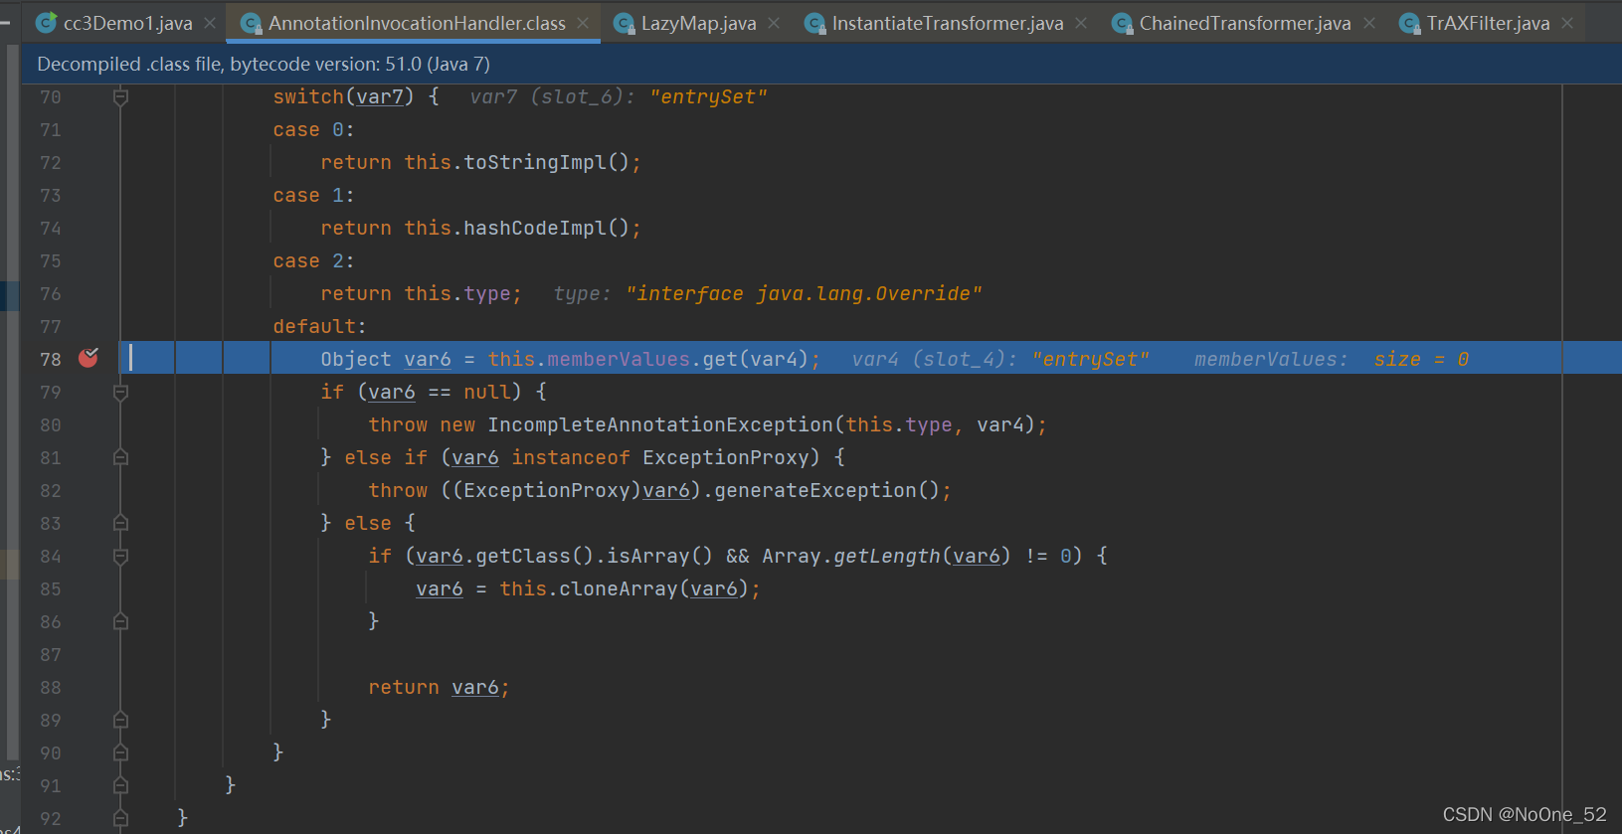The width and height of the screenshot is (1622, 834).
Task: Click the inline 'memberValues: size = 0' hint
Action: (x=1332, y=359)
